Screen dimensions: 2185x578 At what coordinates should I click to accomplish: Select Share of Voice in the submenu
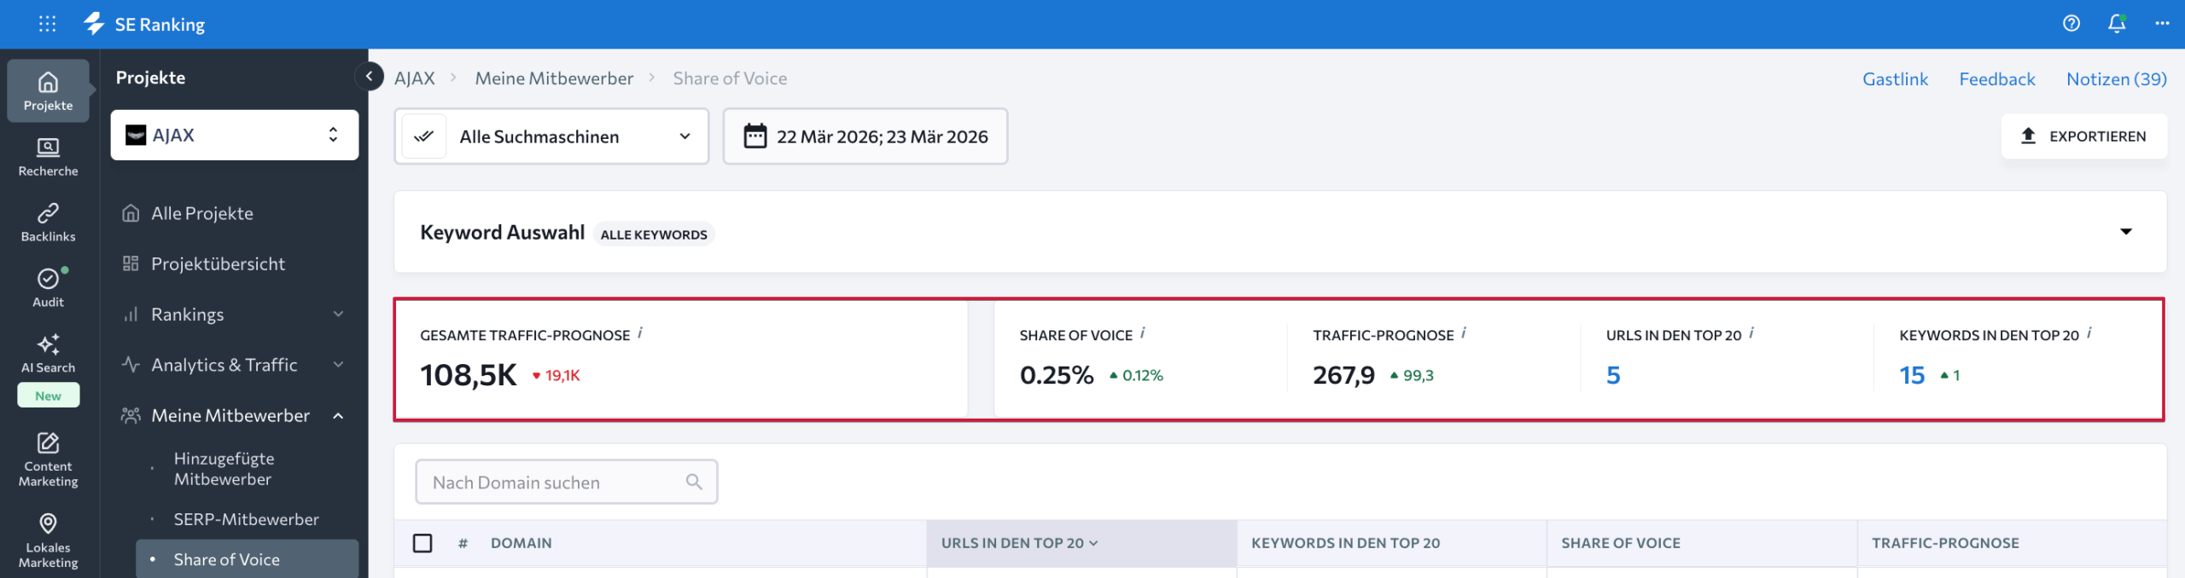(227, 559)
